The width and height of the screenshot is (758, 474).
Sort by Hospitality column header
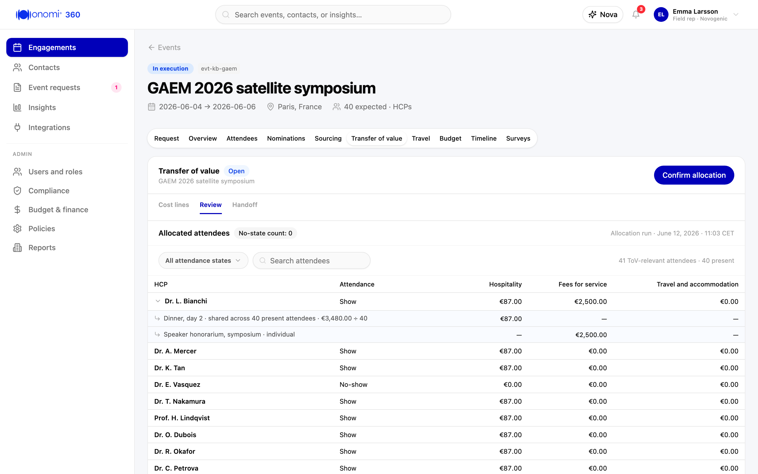(505, 284)
